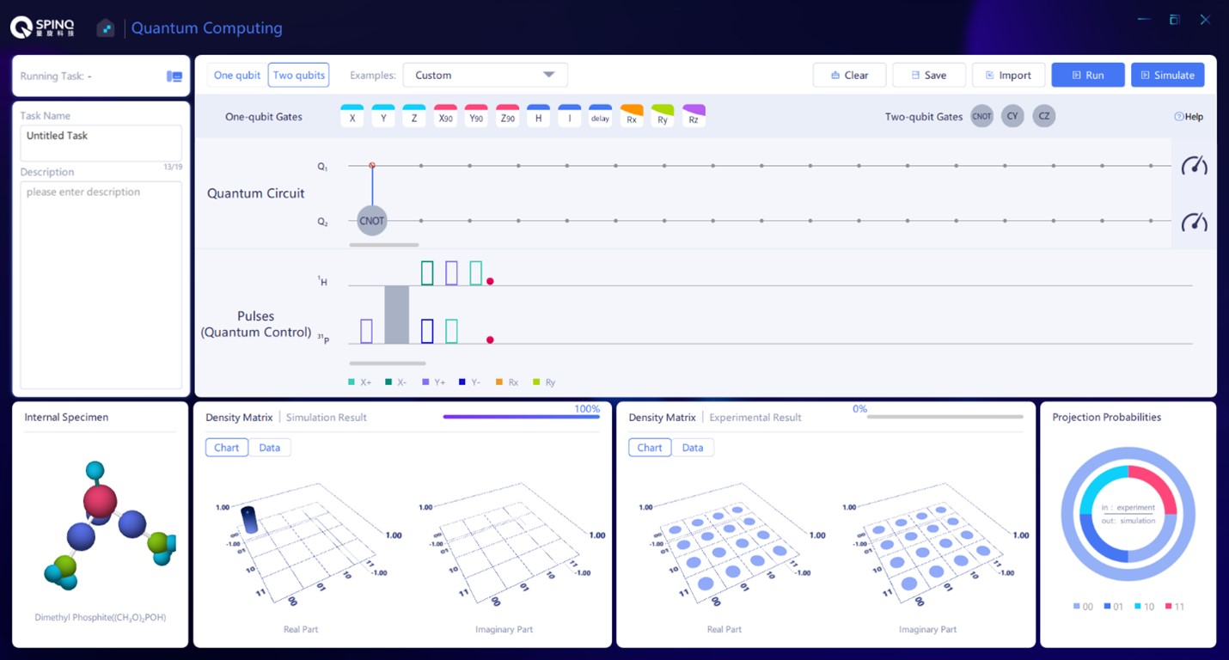
Task: Pick the Z90 gate
Action: click(507, 117)
